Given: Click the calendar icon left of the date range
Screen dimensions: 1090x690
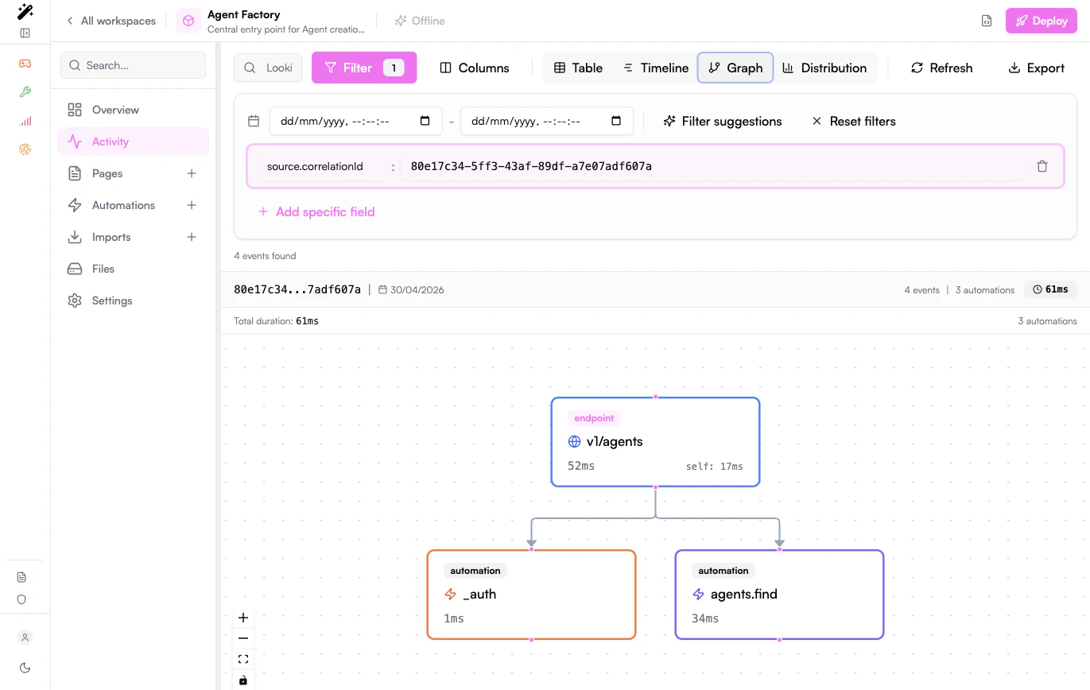Looking at the screenshot, I should [x=254, y=121].
